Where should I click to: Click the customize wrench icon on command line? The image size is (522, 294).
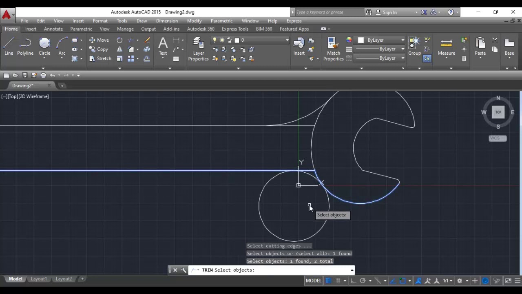tap(184, 270)
